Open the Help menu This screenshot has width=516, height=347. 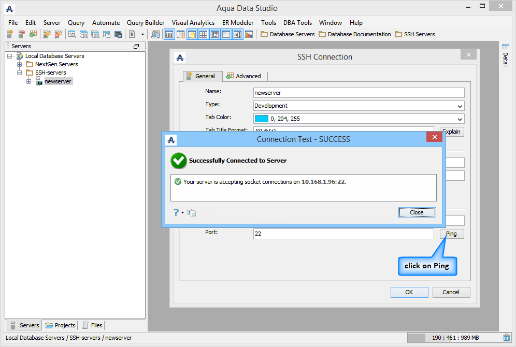pyautogui.click(x=356, y=23)
